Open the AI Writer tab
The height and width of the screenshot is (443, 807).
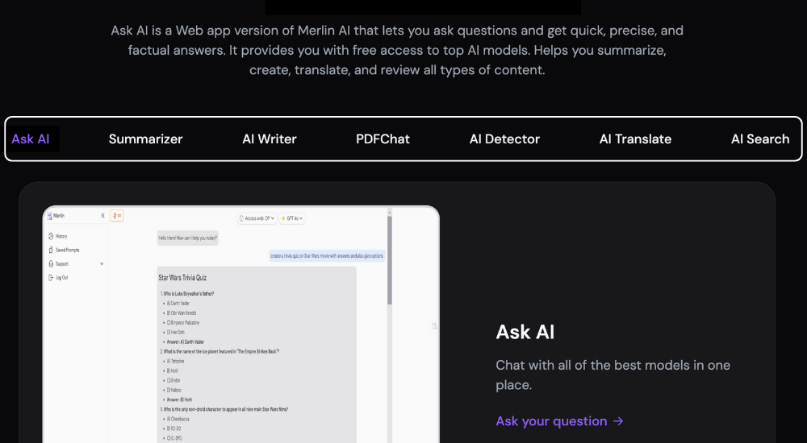pyautogui.click(x=270, y=139)
